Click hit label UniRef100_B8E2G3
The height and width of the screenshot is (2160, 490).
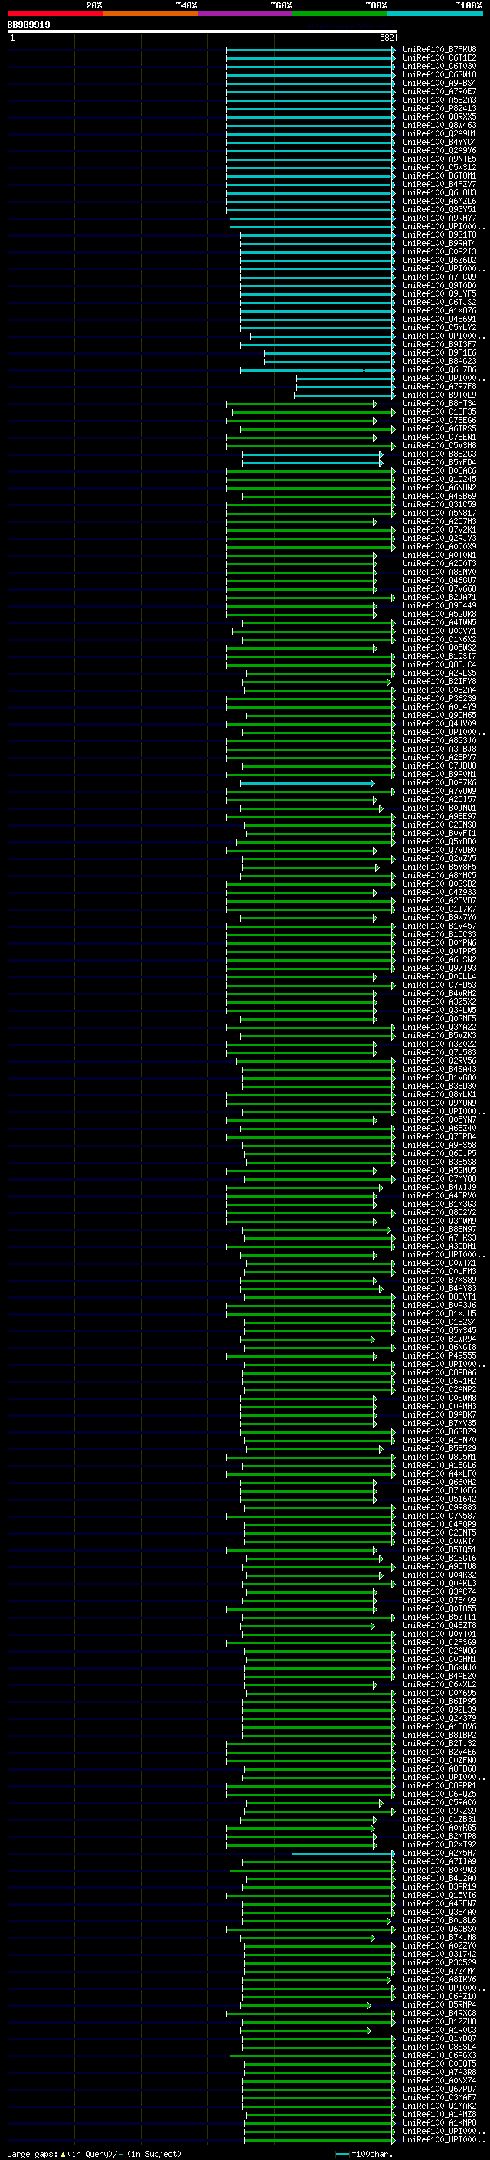point(439,454)
